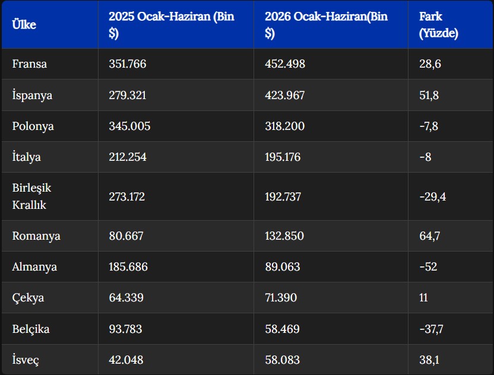Click the Romanya row label
Screen dimensions: 494x375
36,236
